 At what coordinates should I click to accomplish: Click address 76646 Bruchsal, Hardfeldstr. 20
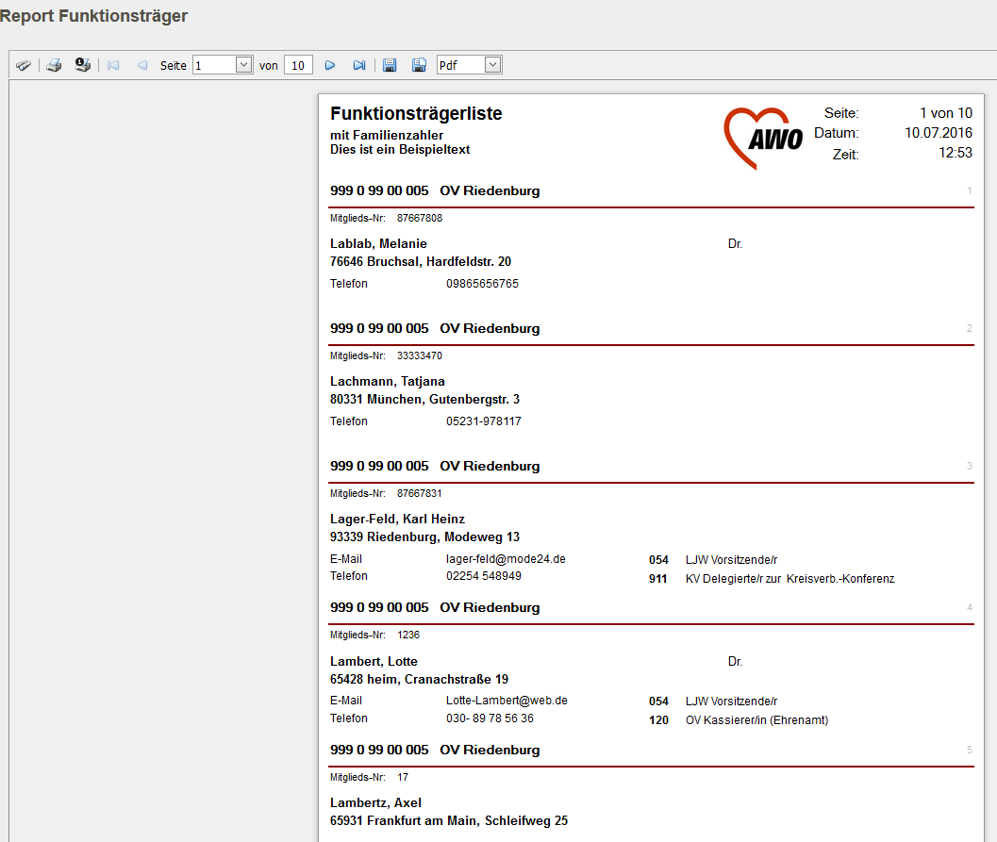tap(421, 262)
